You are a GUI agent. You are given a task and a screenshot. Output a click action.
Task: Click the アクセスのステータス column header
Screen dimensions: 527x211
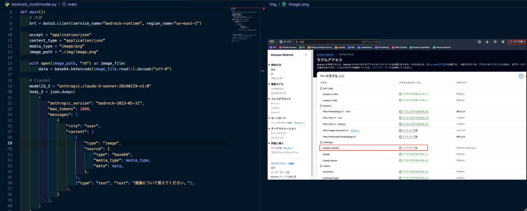(410, 83)
